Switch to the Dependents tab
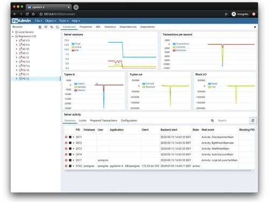Viewport: 269px width, 202px height. pos(147,27)
